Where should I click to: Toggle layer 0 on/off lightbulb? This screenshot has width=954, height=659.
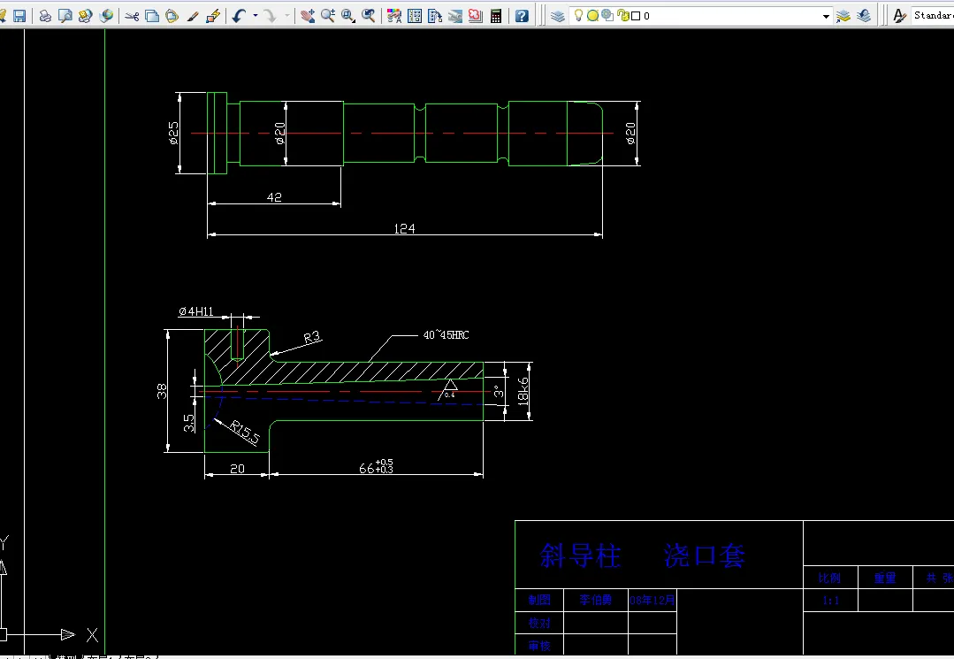[578, 16]
